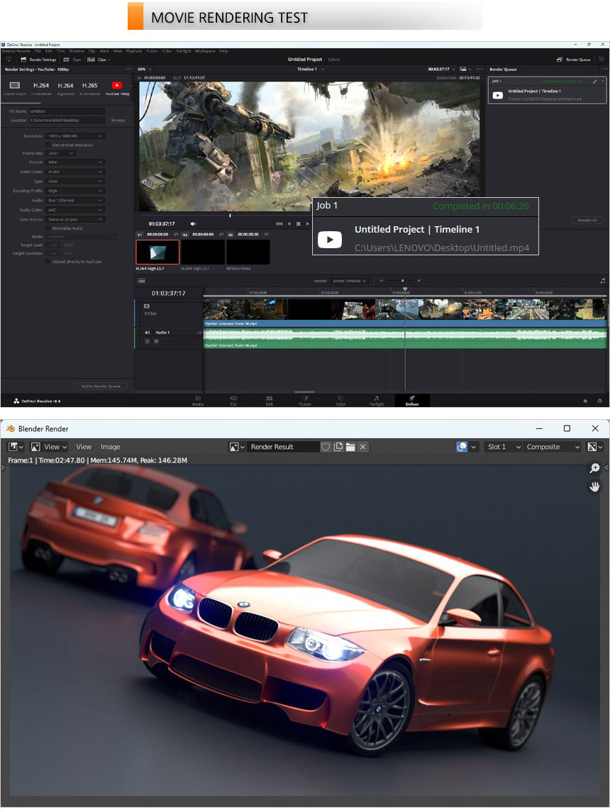Click the timeline view options icon
Image resolution: width=610 pixels, height=812 pixels.
point(141,281)
